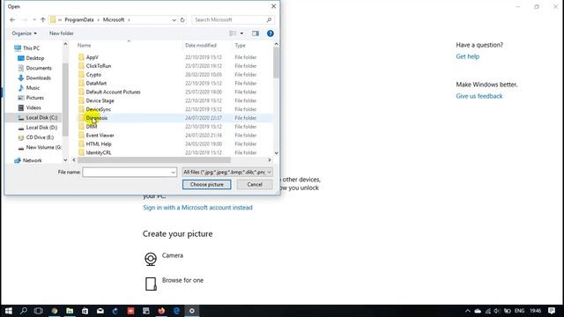Open Firefox from the taskbar
Screen dimensions: 564x317
[x=161, y=311]
